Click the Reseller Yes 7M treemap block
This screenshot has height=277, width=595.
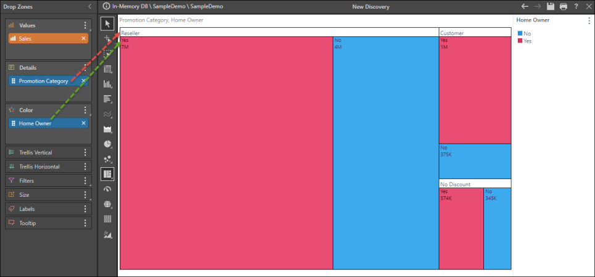226,154
